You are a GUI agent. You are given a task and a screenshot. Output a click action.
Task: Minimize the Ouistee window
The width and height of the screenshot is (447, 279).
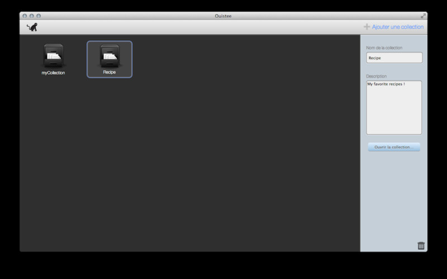(32, 16)
